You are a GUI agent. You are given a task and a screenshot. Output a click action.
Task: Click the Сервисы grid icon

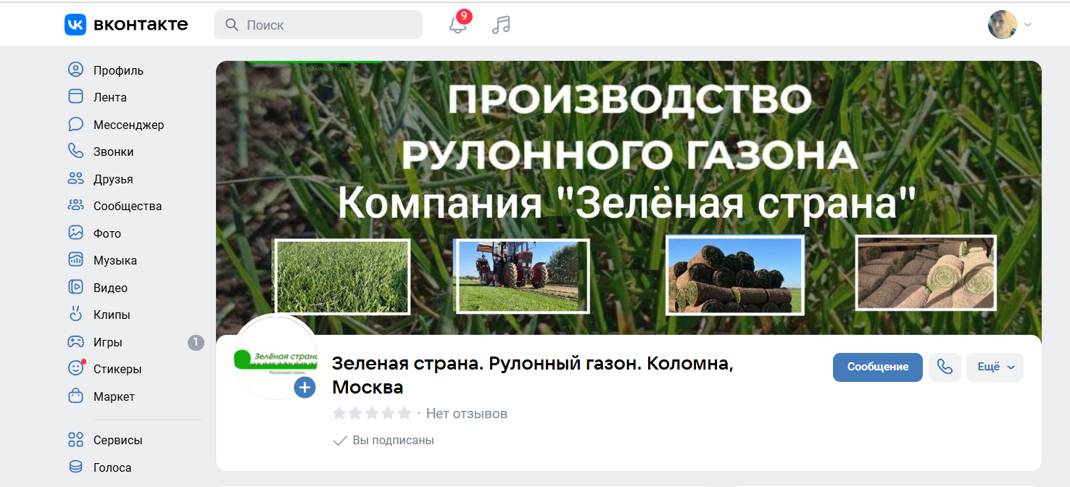[x=76, y=440]
